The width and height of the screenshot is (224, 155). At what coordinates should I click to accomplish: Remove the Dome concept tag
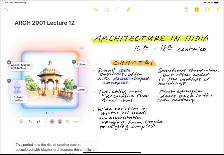pos(74,87)
